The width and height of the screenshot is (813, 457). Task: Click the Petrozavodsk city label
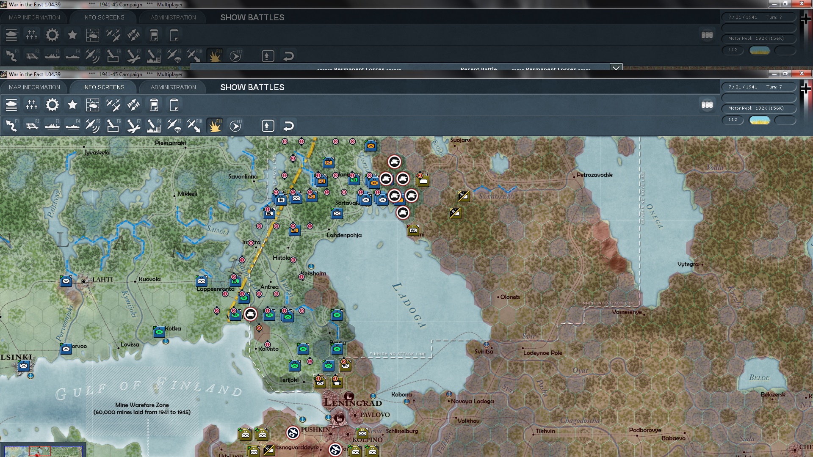[x=595, y=175]
